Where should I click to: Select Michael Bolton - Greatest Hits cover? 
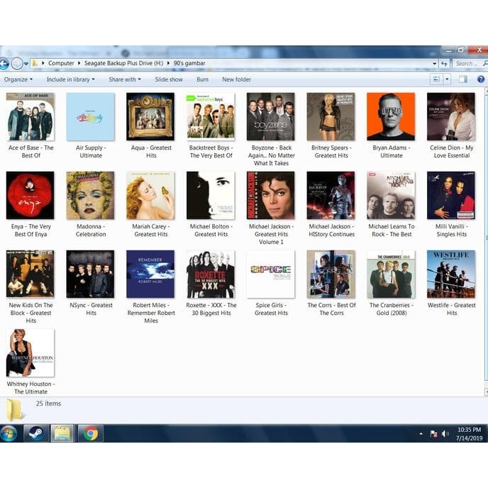click(x=211, y=196)
